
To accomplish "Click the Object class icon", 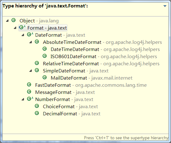I will click(13, 20).
